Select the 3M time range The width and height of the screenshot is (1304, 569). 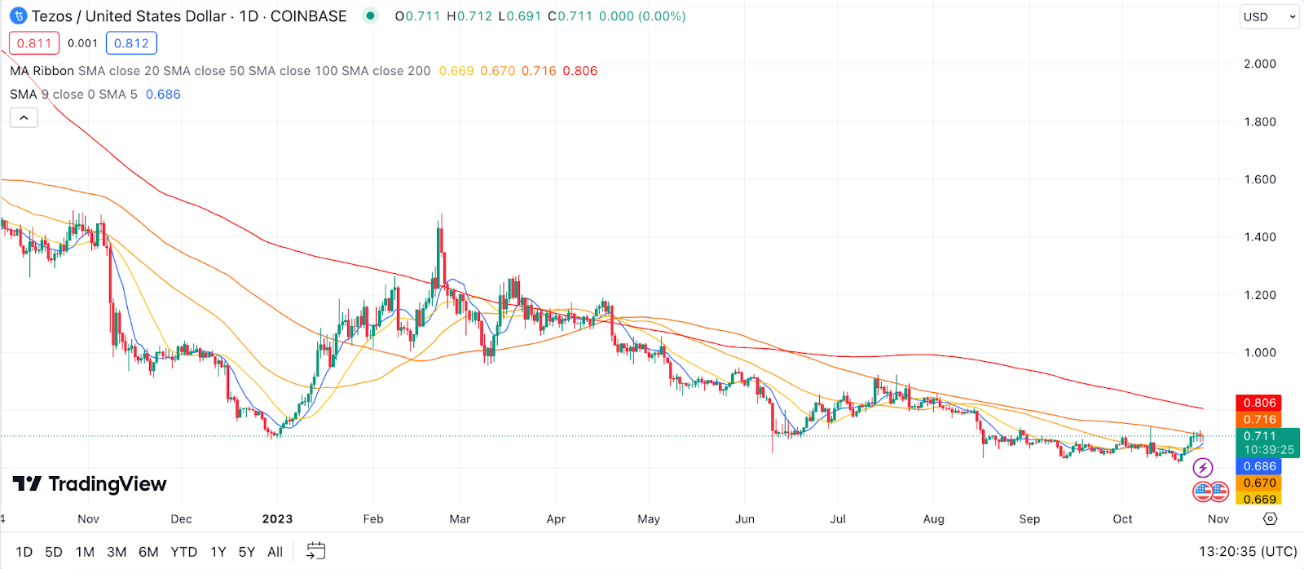(x=117, y=552)
